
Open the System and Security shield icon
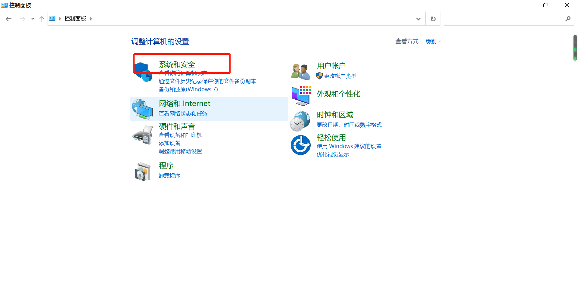pyautogui.click(x=143, y=72)
